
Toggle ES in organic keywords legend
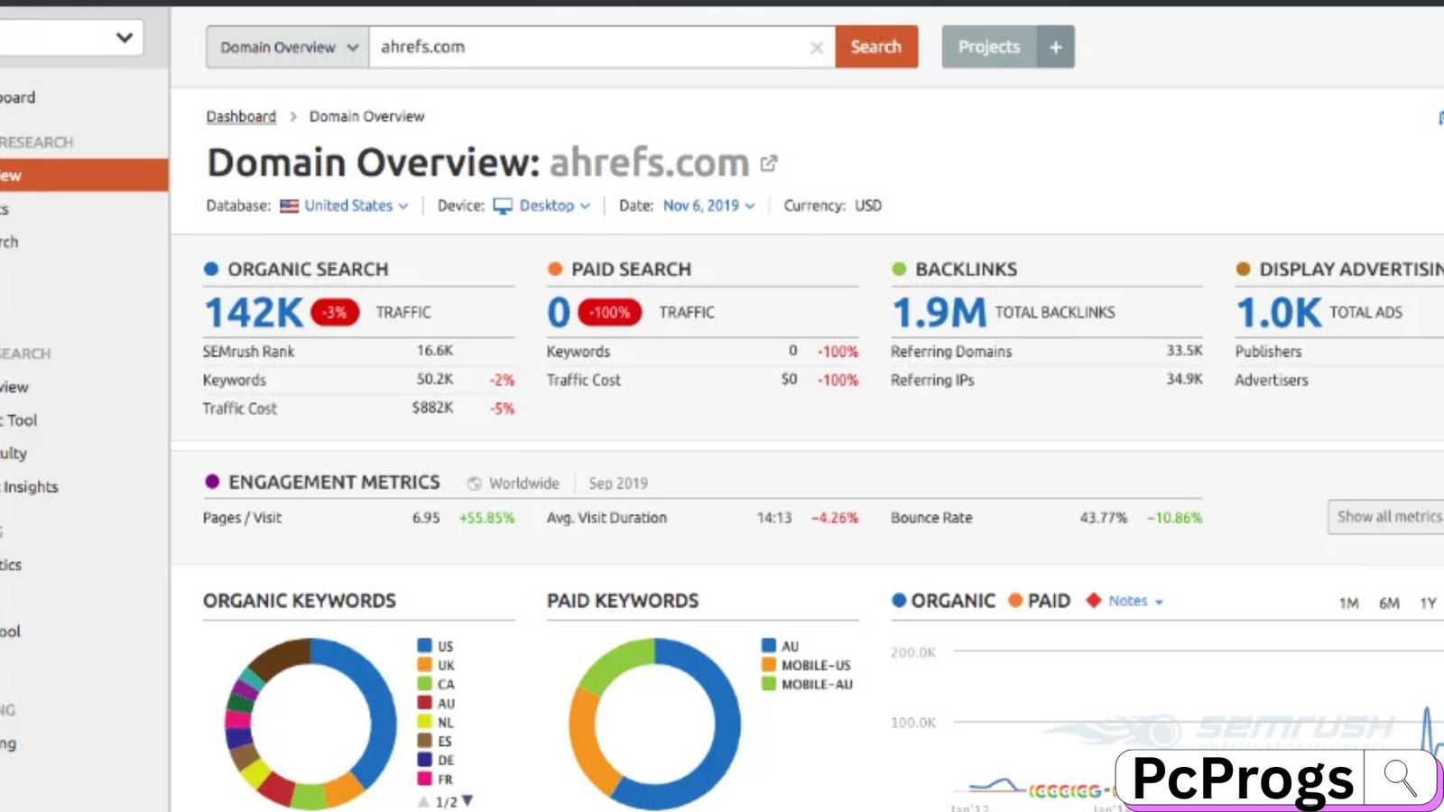tap(435, 741)
